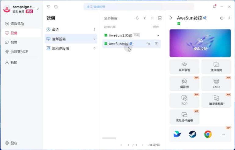Screen dimensions: 235x150
Task: Go to next page of devices
Action: click(x=143, y=145)
